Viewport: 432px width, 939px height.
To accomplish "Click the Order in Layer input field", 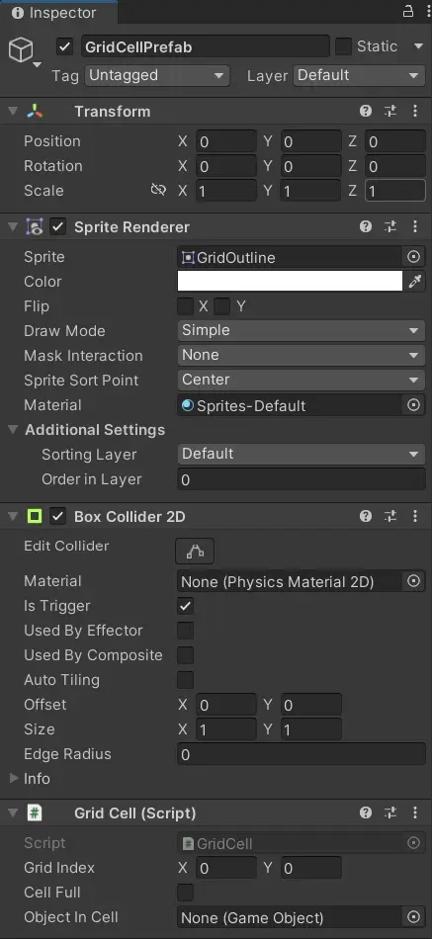I will (301, 479).
